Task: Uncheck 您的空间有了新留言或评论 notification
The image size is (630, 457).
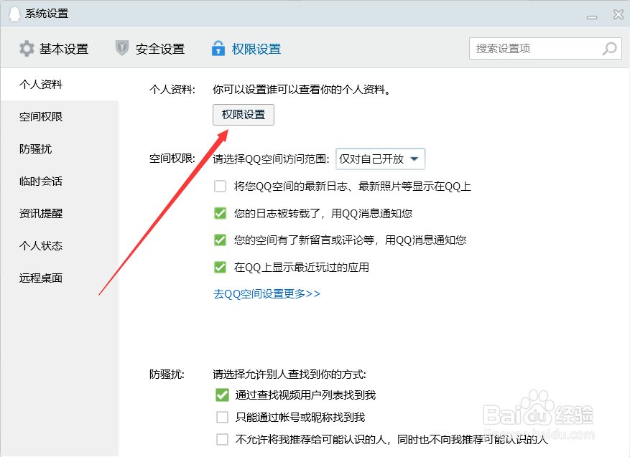Action: coord(220,240)
